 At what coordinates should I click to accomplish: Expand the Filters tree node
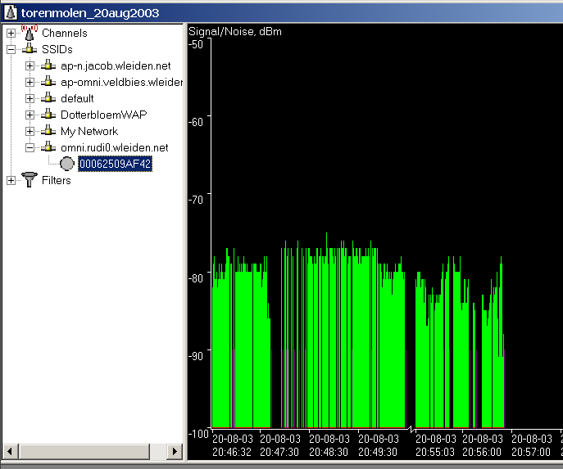click(11, 180)
